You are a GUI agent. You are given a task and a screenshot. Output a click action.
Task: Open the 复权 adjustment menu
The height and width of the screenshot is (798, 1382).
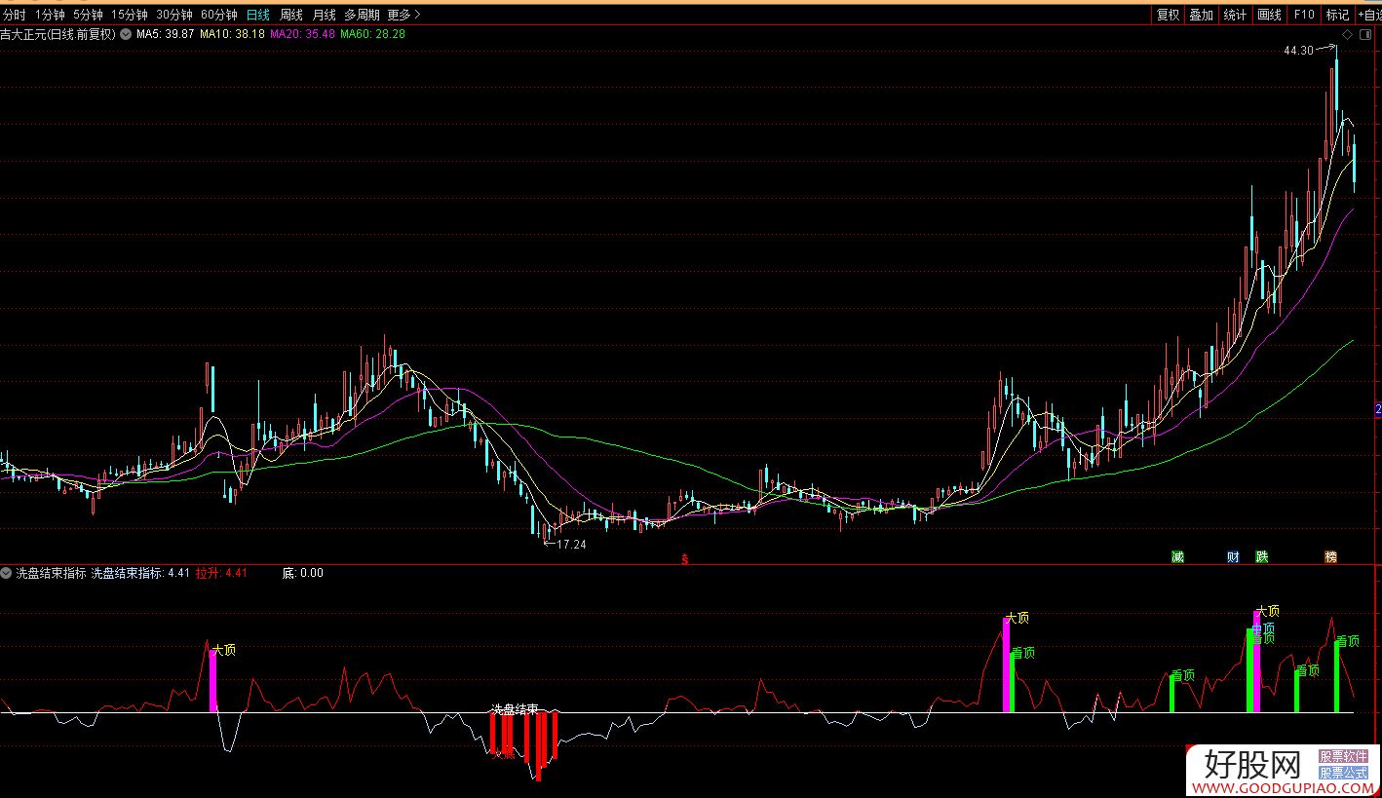tap(1168, 15)
